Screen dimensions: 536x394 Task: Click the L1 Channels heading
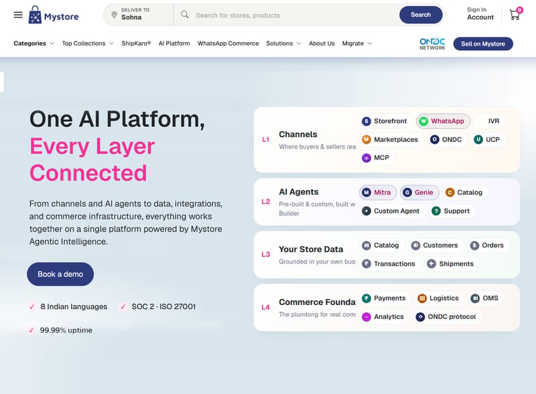pos(298,134)
